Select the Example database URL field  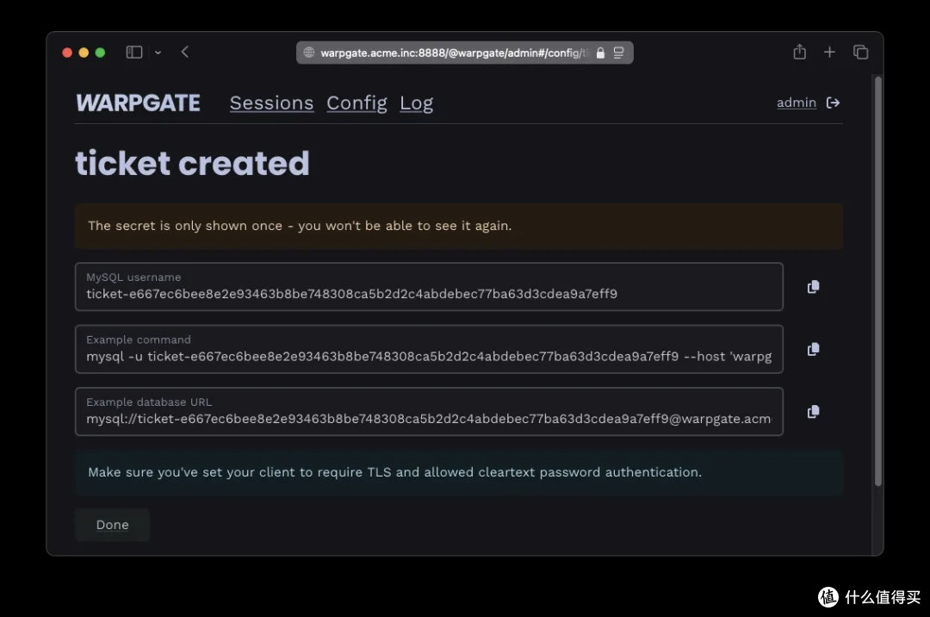pyautogui.click(x=429, y=412)
